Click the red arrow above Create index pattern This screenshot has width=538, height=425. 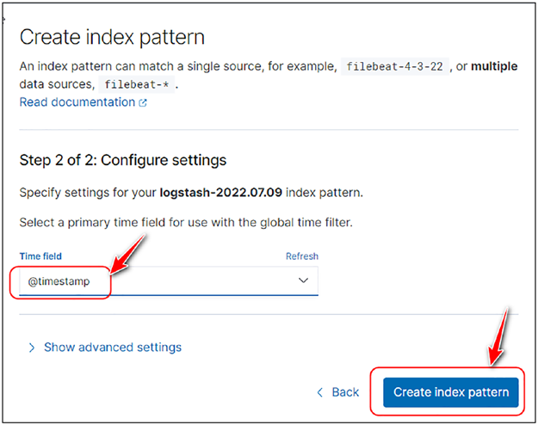pyautogui.click(x=498, y=336)
